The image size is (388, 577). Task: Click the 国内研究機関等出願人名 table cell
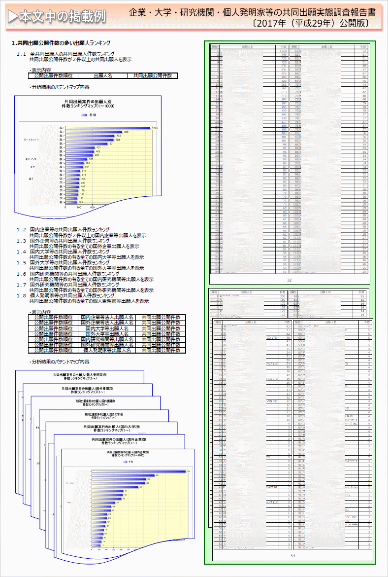(107, 339)
